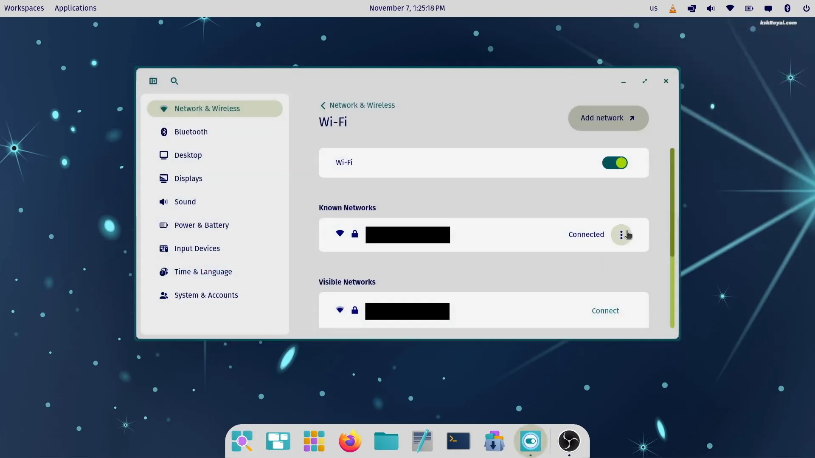Click the lock icon of visible network
This screenshot has height=458, width=815.
pyautogui.click(x=355, y=310)
